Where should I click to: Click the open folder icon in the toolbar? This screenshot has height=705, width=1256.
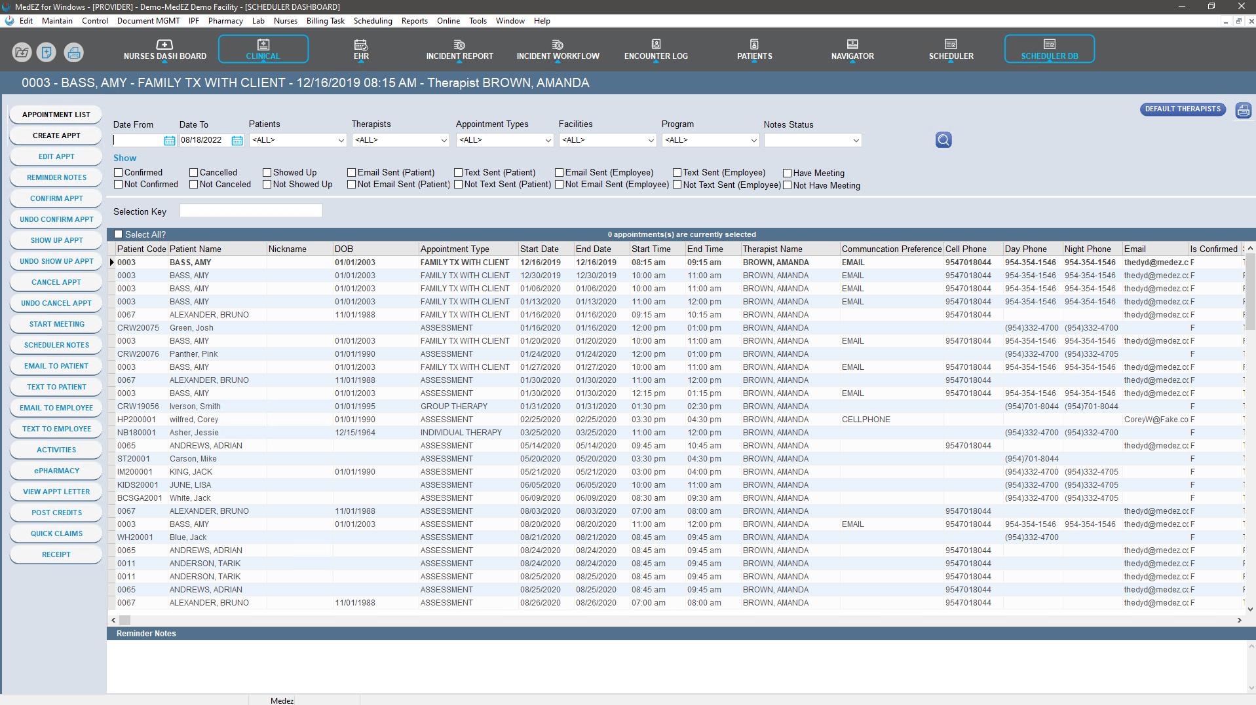coord(22,52)
